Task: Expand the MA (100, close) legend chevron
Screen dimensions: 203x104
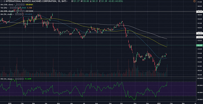Action: point(14,5)
